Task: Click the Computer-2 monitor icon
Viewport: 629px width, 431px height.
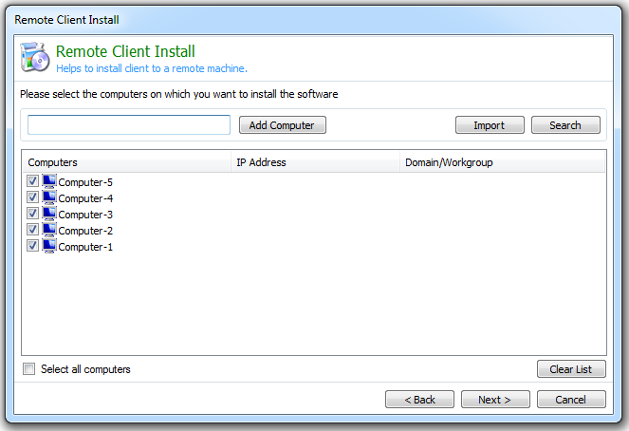Action: point(49,230)
